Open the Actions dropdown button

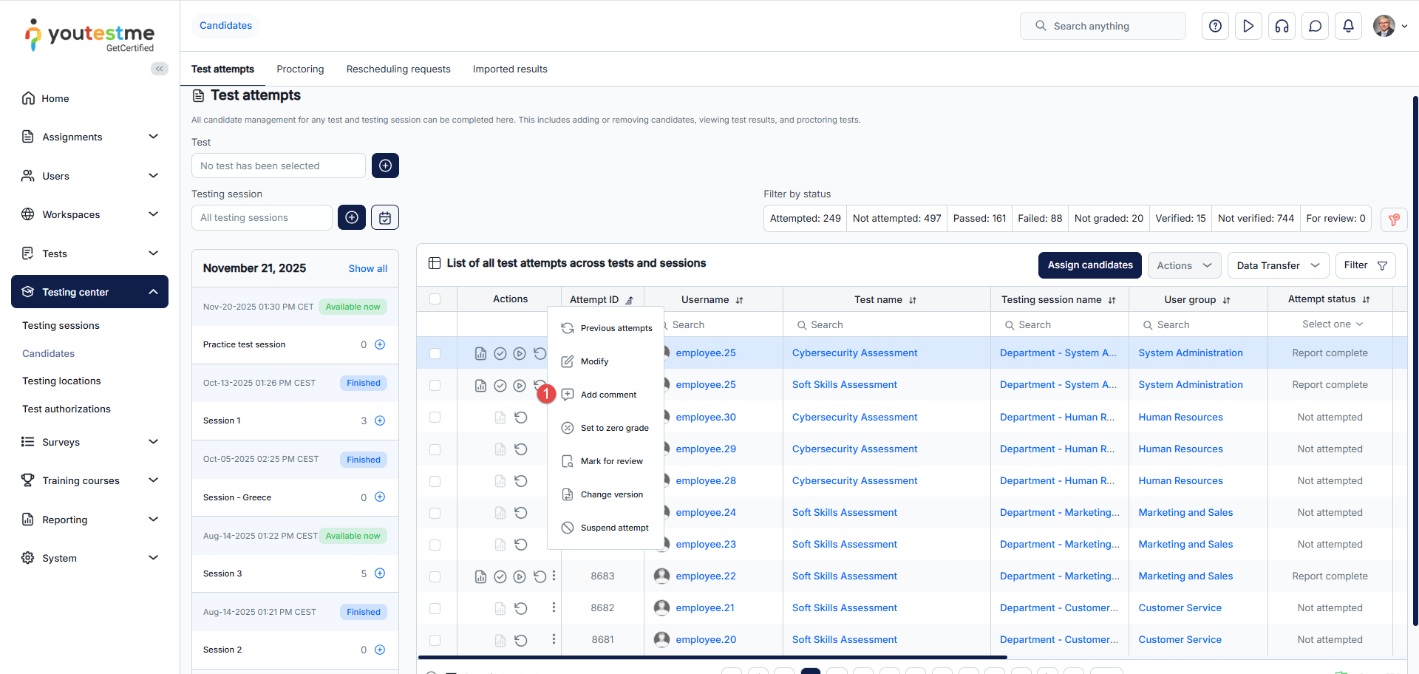pyautogui.click(x=1183, y=265)
